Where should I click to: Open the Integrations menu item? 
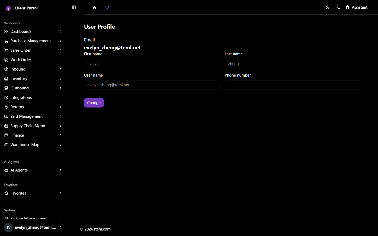click(x=33, y=98)
